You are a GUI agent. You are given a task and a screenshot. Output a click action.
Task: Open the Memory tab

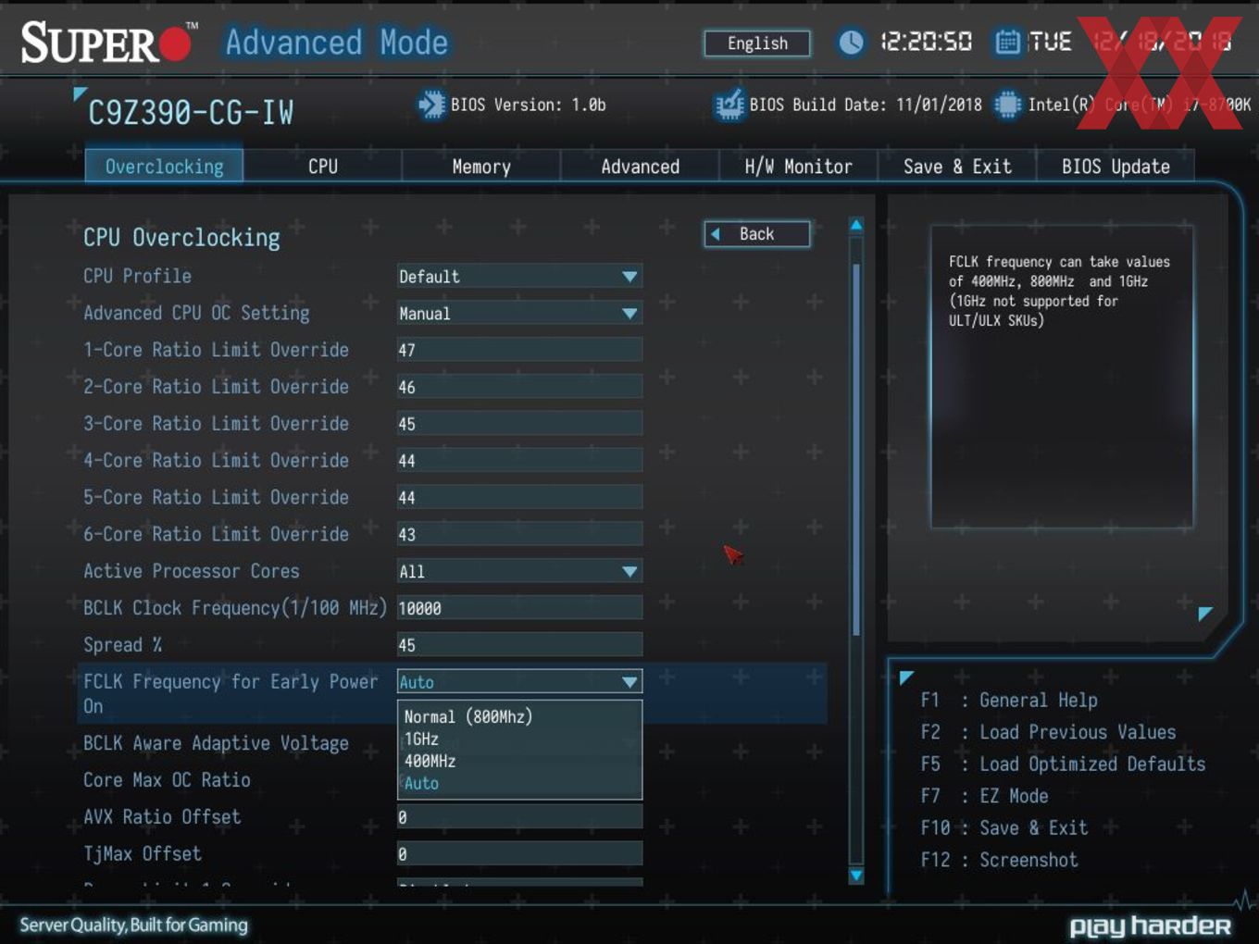481,167
